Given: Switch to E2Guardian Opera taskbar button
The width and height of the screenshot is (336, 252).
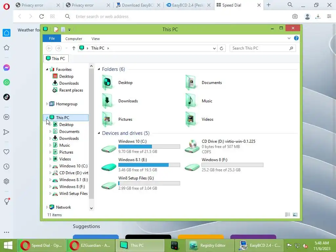Looking at the screenshot, I should click(x=91, y=245).
